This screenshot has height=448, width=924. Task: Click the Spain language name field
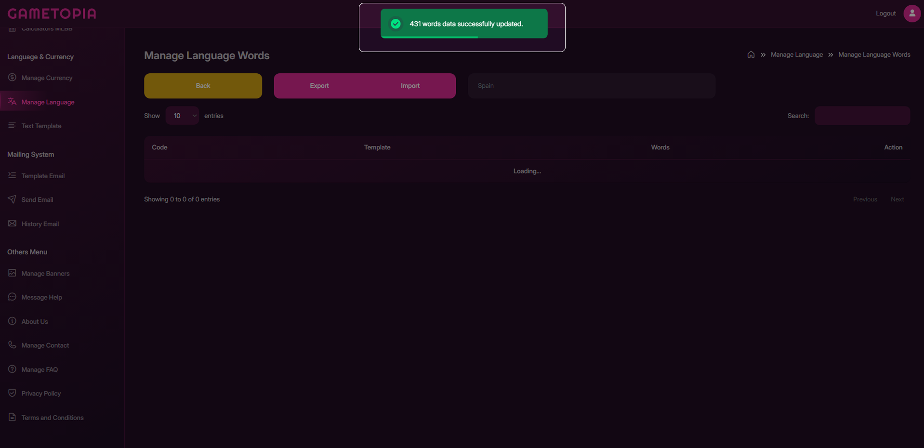[592, 86]
